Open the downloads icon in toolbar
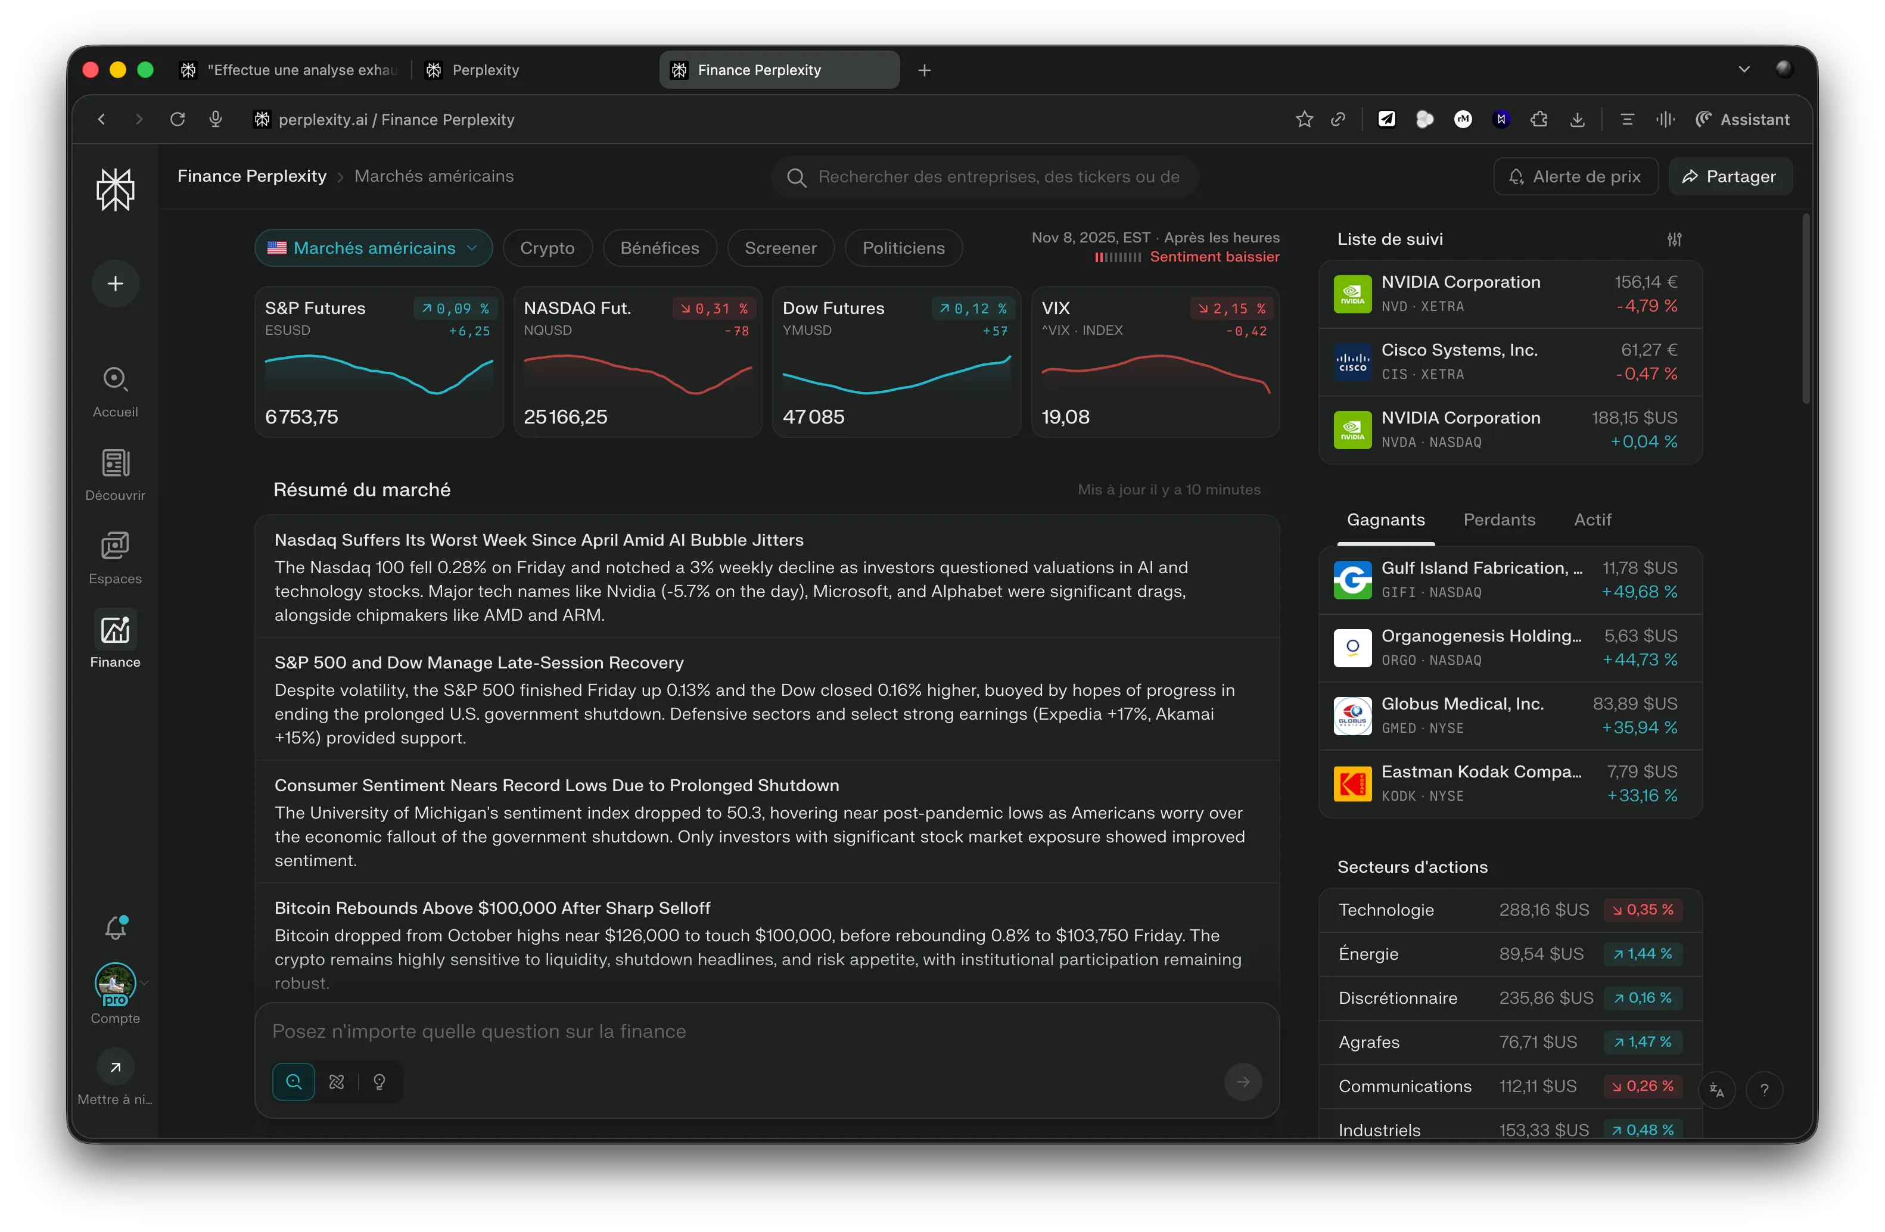Viewport: 1885px width, 1232px height. 1577,120
